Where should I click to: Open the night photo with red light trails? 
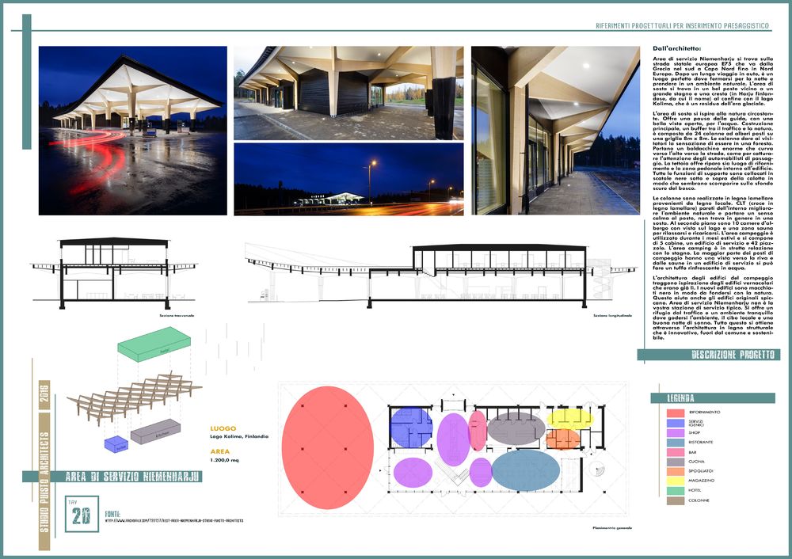pyautogui.click(x=133, y=131)
